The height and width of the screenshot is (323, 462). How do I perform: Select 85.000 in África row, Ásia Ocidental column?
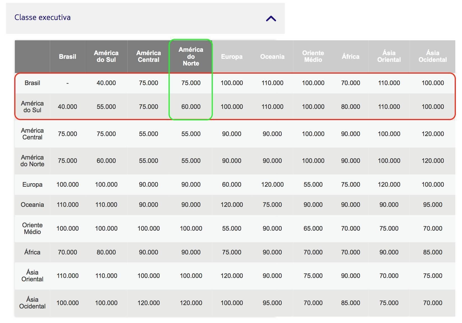(433, 252)
